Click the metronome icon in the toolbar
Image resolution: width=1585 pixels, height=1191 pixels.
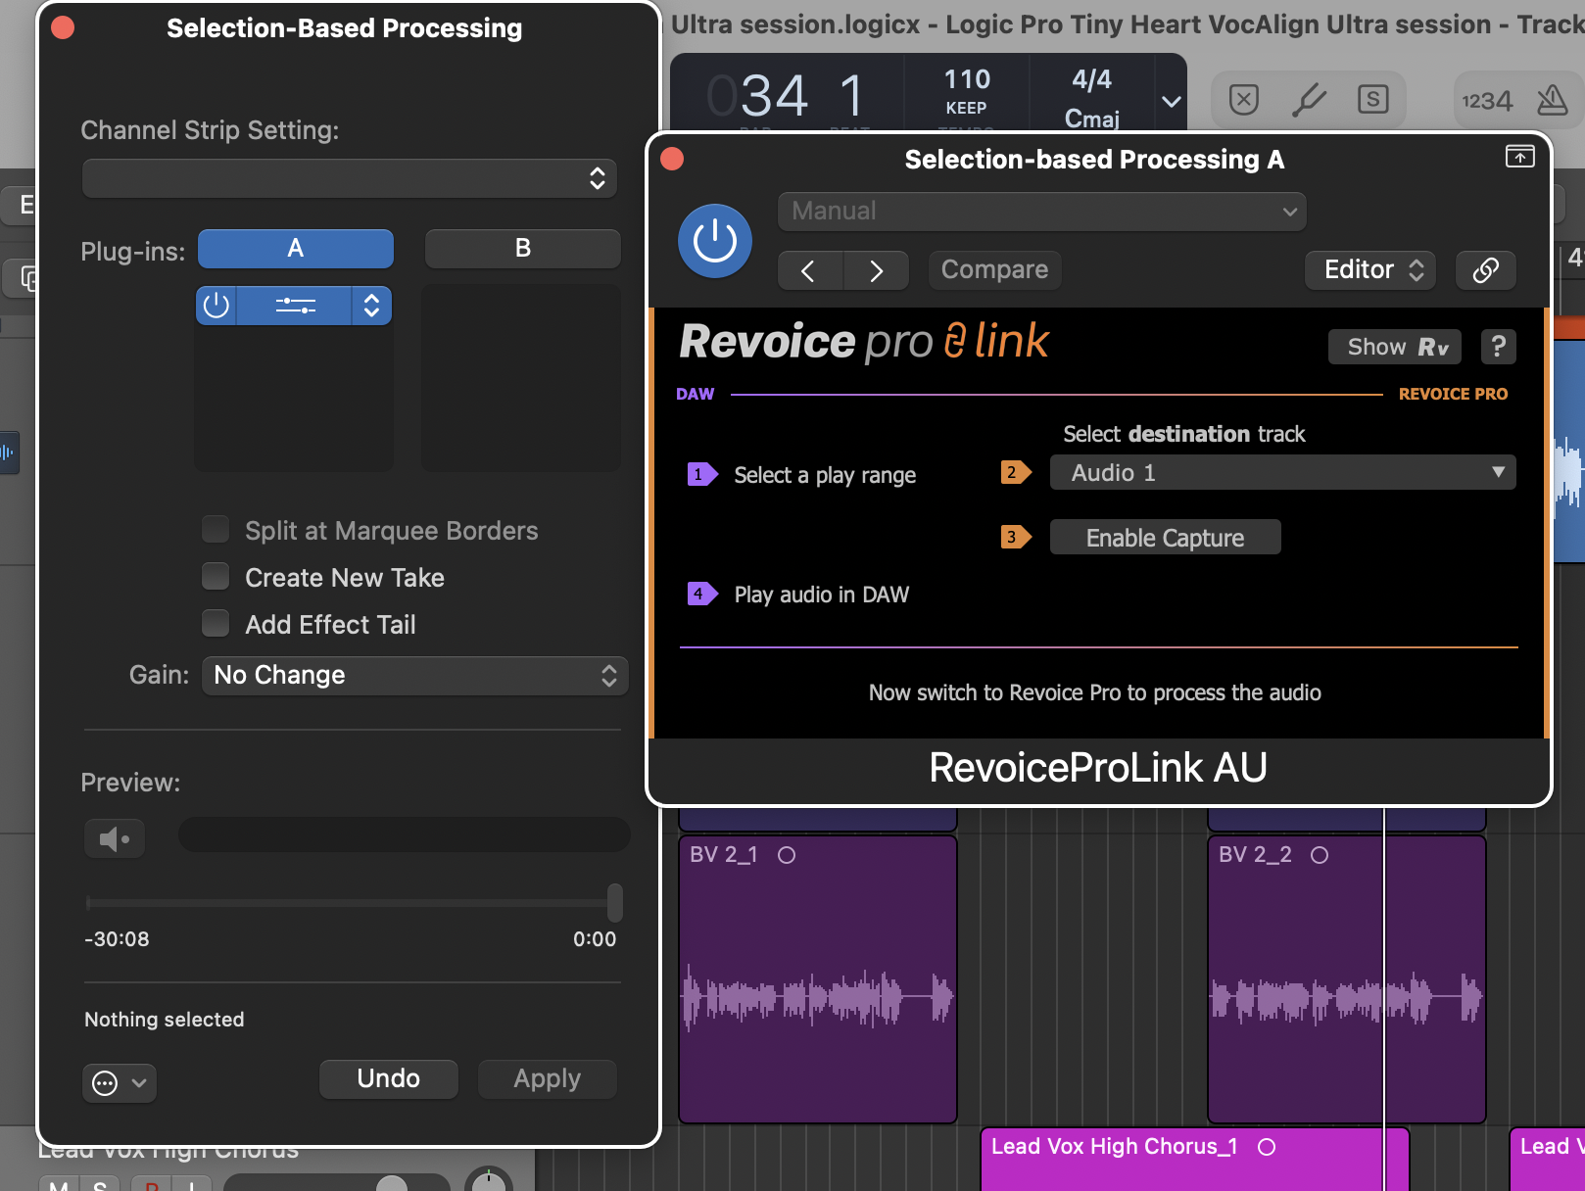tap(1552, 100)
